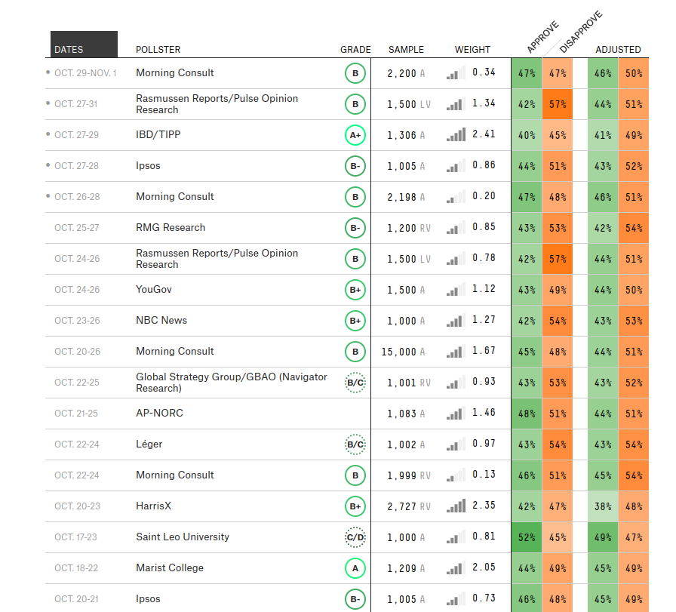Viewport: 676px width, 612px height.
Task: Click B- grade badge for RMG Research
Action: coord(355,228)
